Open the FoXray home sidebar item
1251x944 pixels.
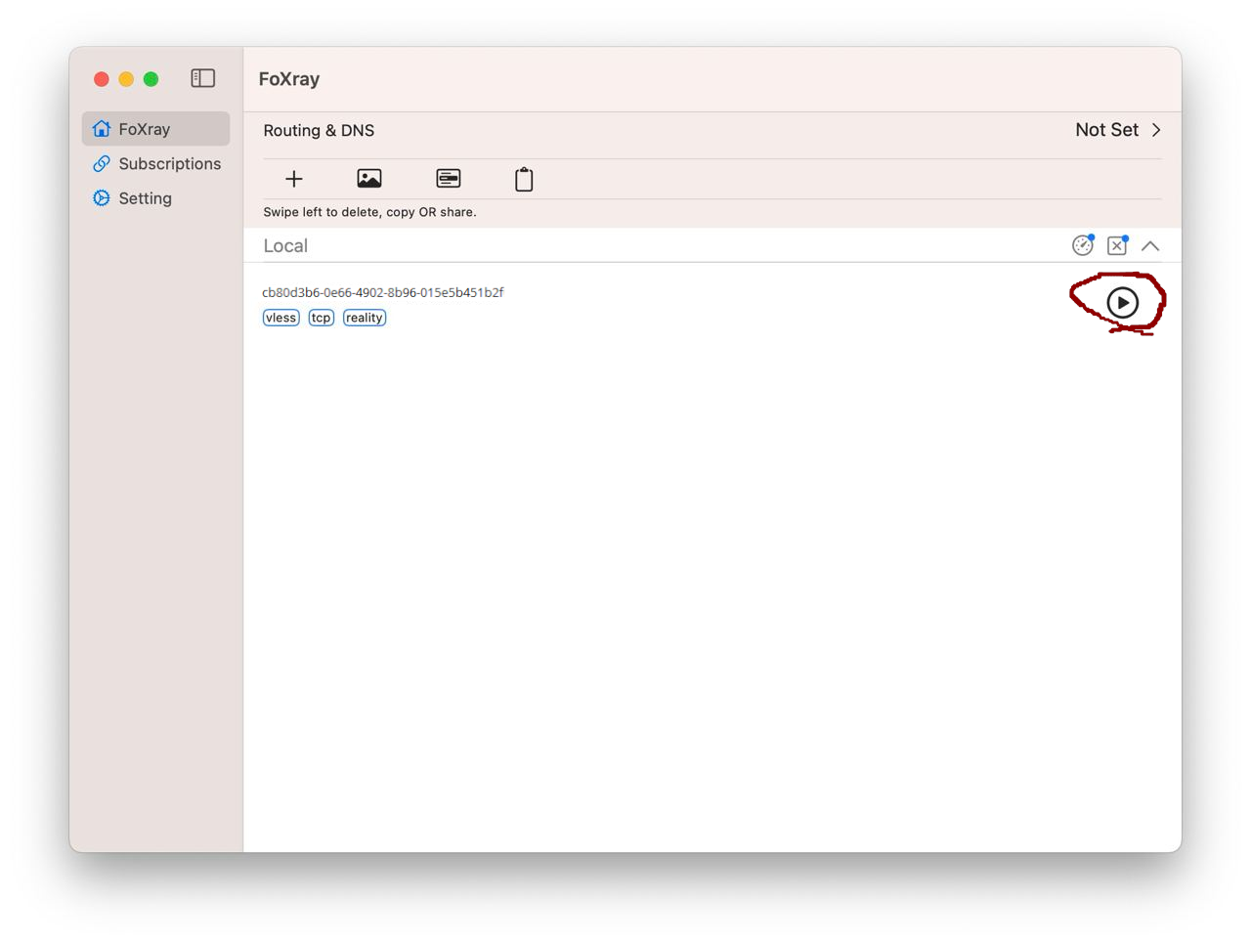pos(156,129)
